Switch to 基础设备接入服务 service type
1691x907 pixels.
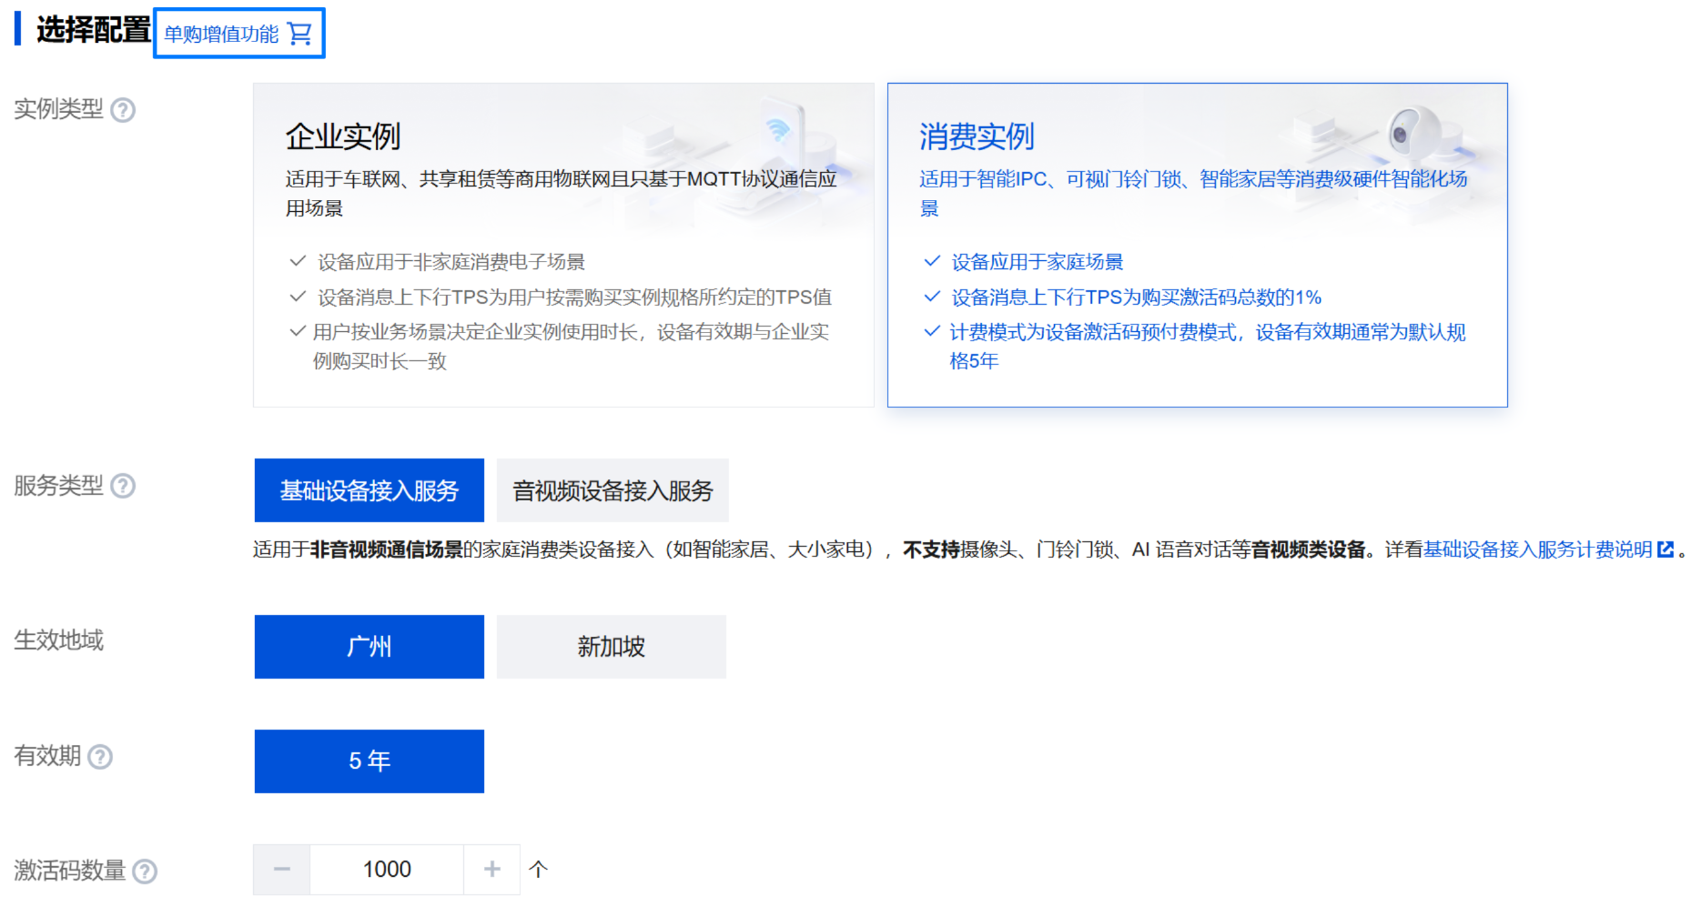[370, 490]
